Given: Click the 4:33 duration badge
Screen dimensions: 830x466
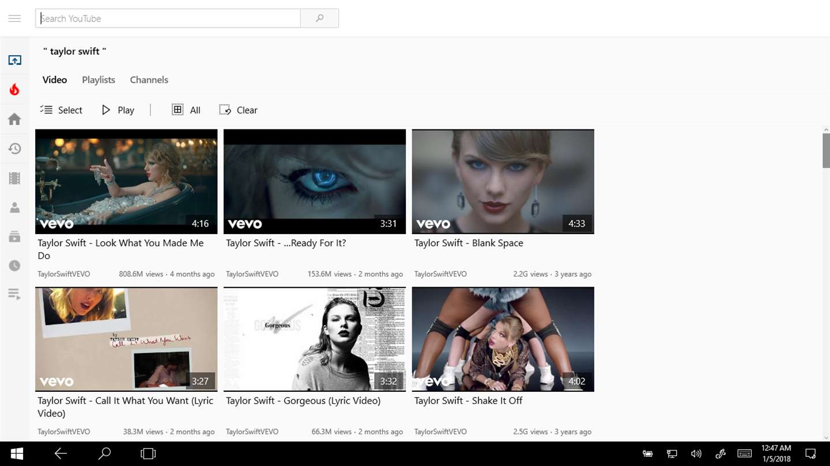Looking at the screenshot, I should (x=577, y=223).
